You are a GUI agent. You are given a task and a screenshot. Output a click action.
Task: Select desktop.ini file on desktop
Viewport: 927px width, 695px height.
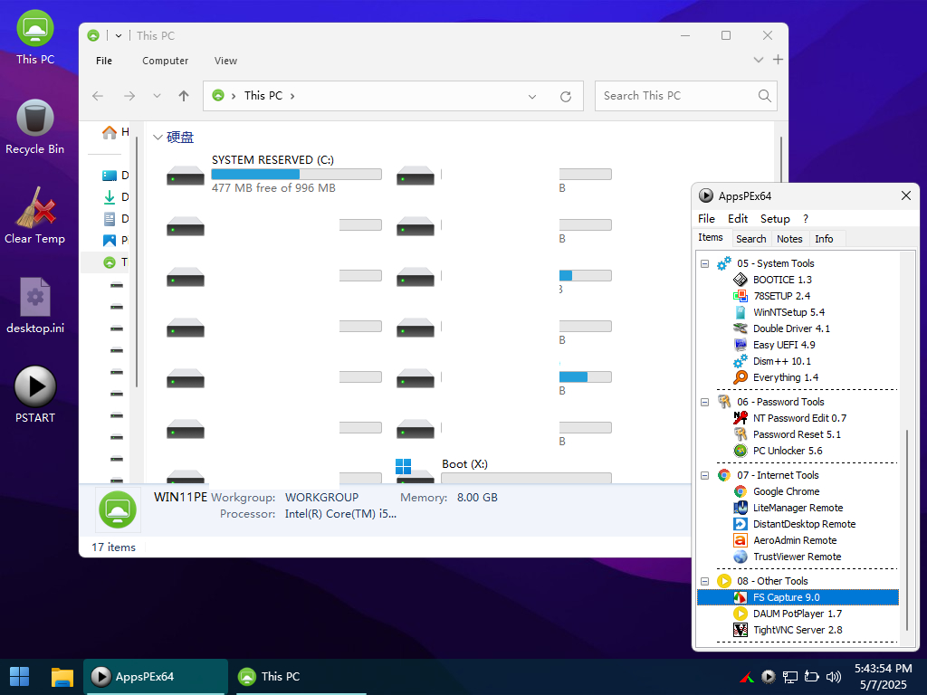[35, 306]
